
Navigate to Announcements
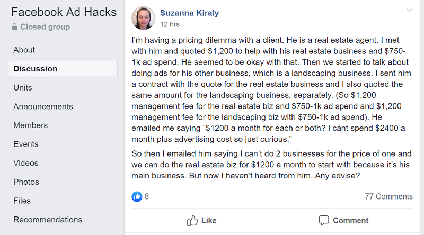[x=43, y=106]
